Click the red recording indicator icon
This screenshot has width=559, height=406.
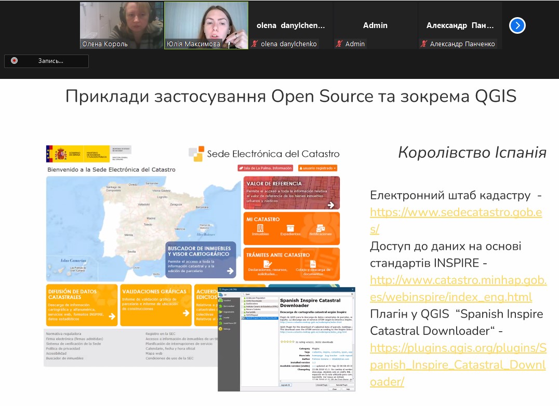pyautogui.click(x=15, y=61)
